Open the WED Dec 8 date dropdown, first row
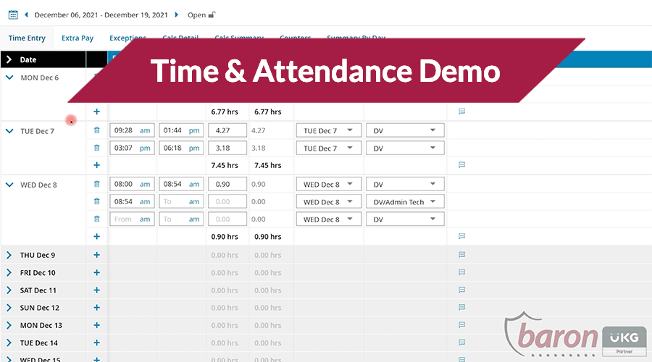This screenshot has height=362, width=652. coord(328,185)
